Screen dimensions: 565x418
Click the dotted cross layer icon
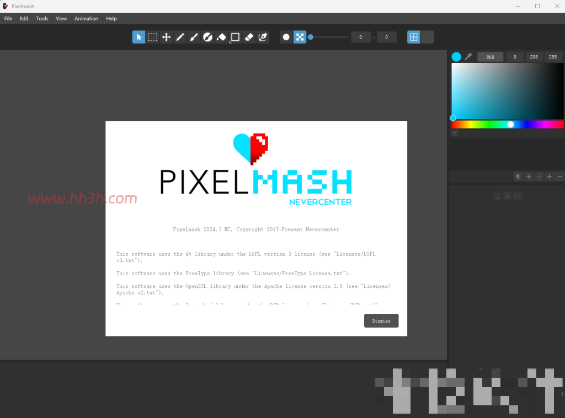click(x=539, y=176)
